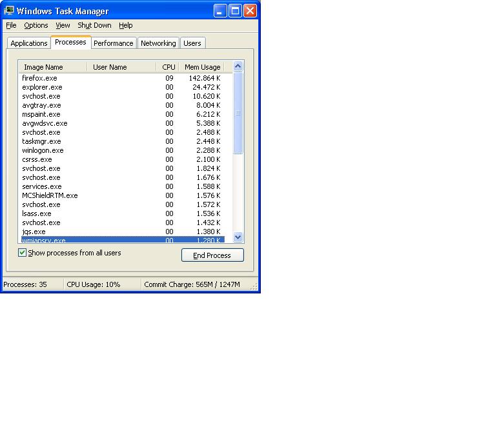
Task: Select the taskmgr.exe process
Action: click(123, 141)
